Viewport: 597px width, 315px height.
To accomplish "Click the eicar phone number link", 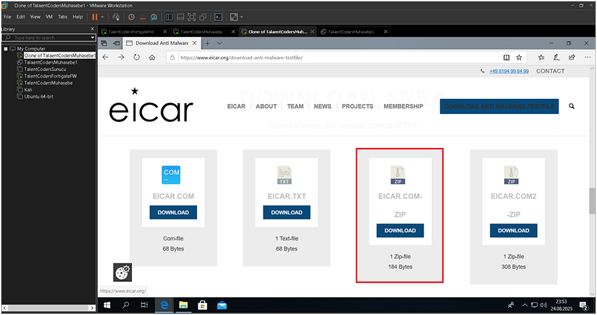I will click(x=509, y=71).
